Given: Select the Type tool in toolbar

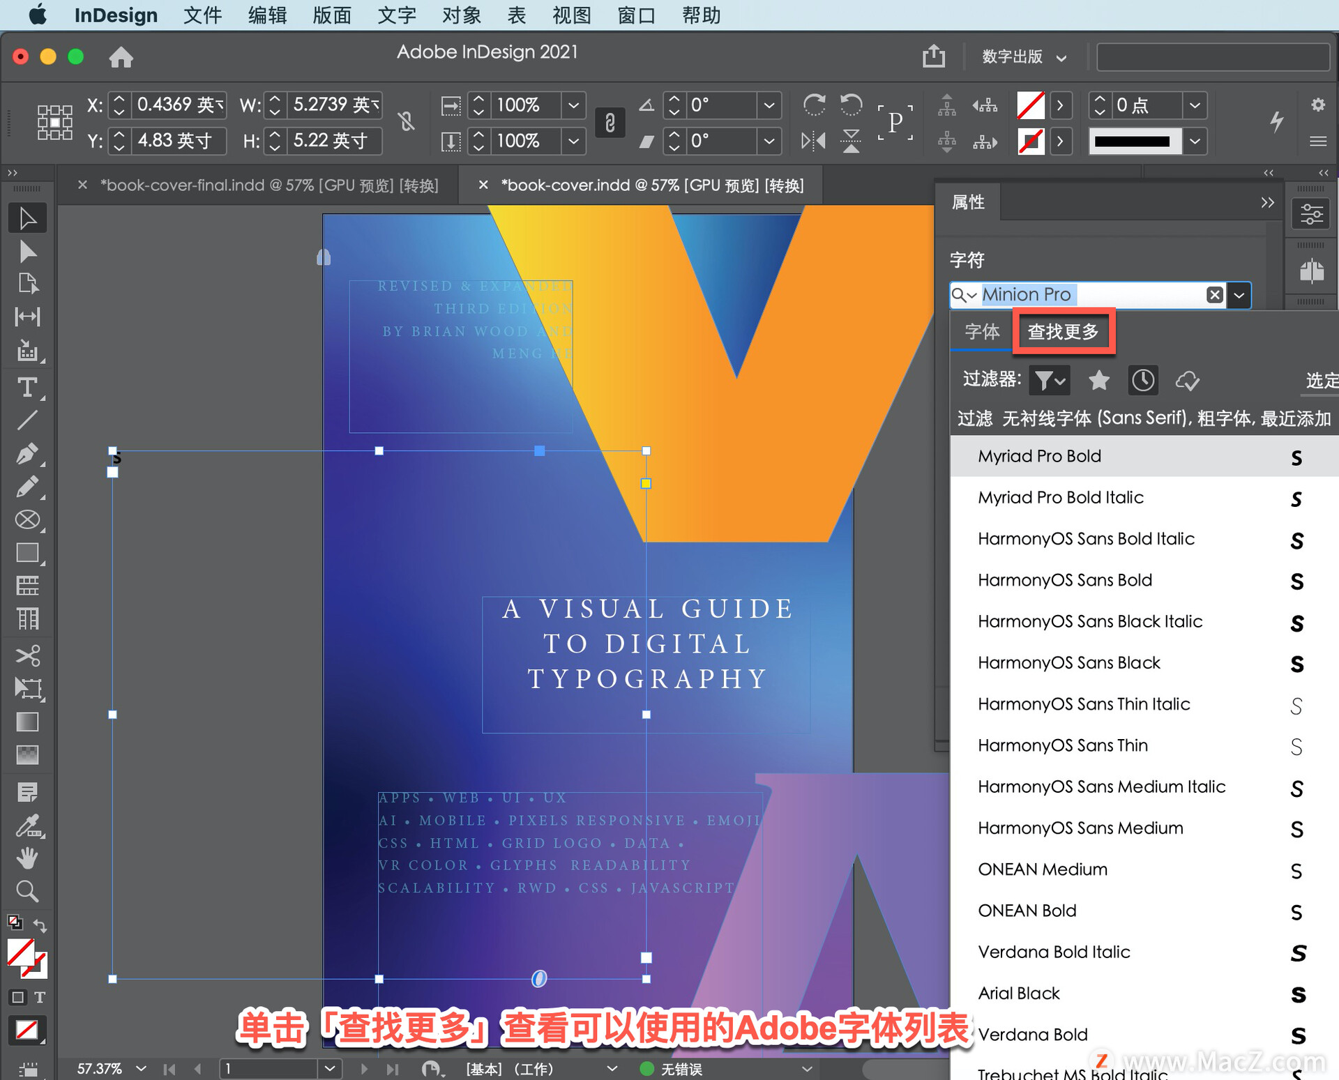Looking at the screenshot, I should click(x=27, y=386).
